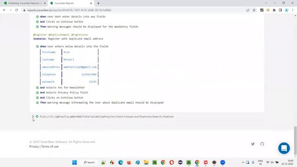297x167 pixels.
Task: Open the Extensions puzzle-piece menu
Action: pyautogui.click(x=274, y=10)
